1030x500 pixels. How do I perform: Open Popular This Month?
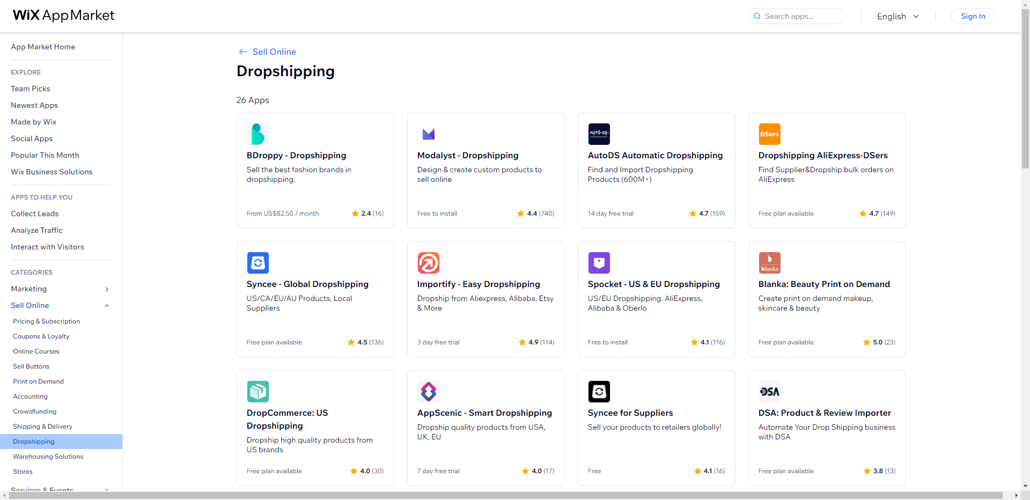[x=45, y=155]
